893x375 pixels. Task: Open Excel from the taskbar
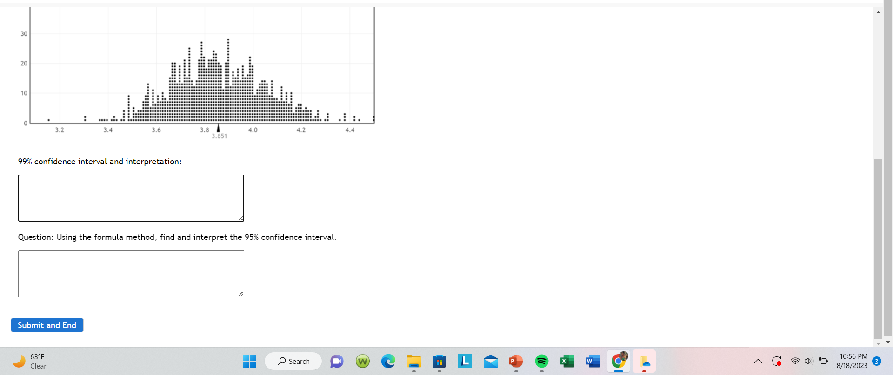coord(567,361)
